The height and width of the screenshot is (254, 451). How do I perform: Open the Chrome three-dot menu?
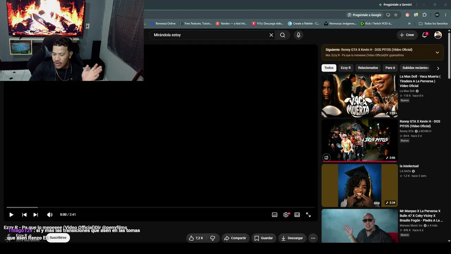pyautogui.click(x=445, y=15)
